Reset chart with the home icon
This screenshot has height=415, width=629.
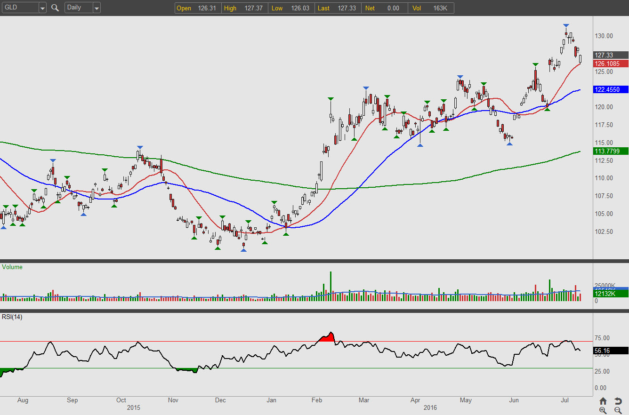603,401
